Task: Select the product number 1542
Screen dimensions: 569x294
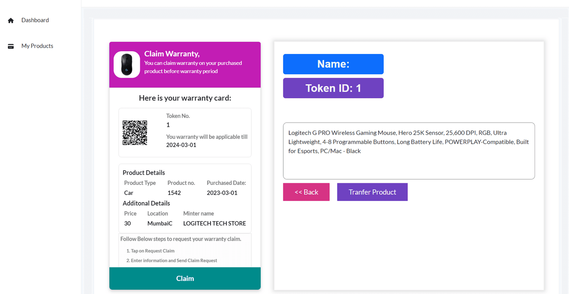Action: coord(174,193)
